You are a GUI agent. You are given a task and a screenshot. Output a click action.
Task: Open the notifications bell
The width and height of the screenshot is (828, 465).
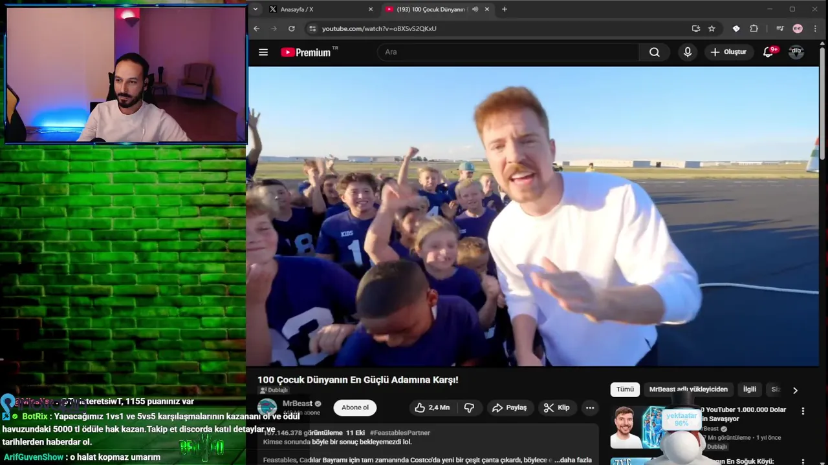(x=768, y=52)
